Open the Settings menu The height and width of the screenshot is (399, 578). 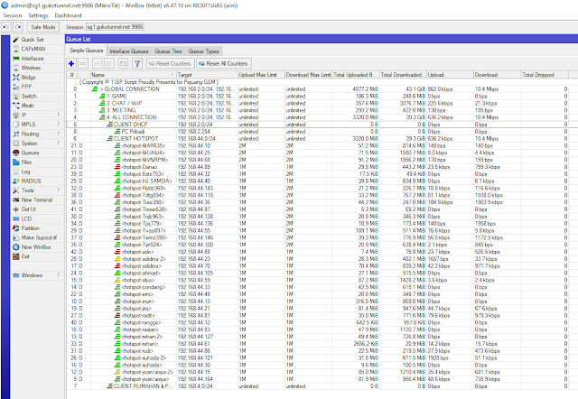[x=38, y=15]
